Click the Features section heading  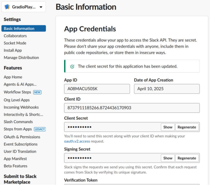pos(13,68)
